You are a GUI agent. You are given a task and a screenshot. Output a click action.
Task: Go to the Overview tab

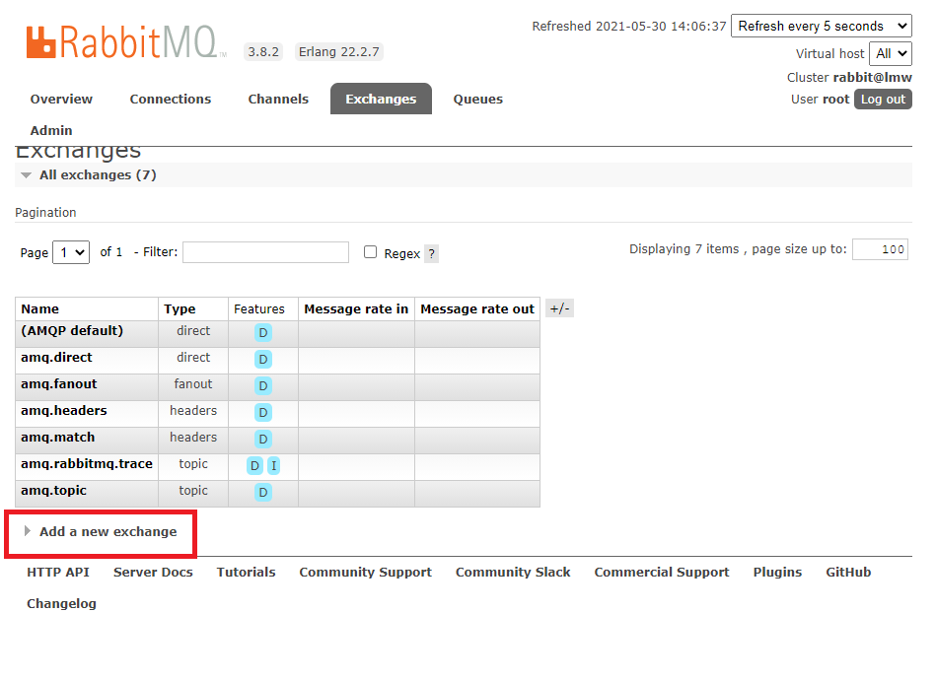point(61,99)
